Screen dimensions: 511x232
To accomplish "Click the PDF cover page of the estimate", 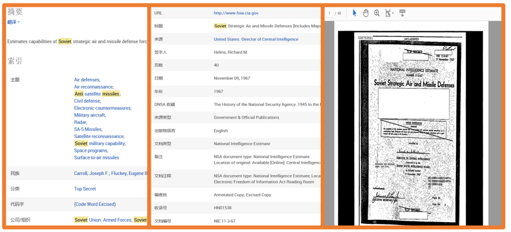I will pyautogui.click(x=410, y=128).
